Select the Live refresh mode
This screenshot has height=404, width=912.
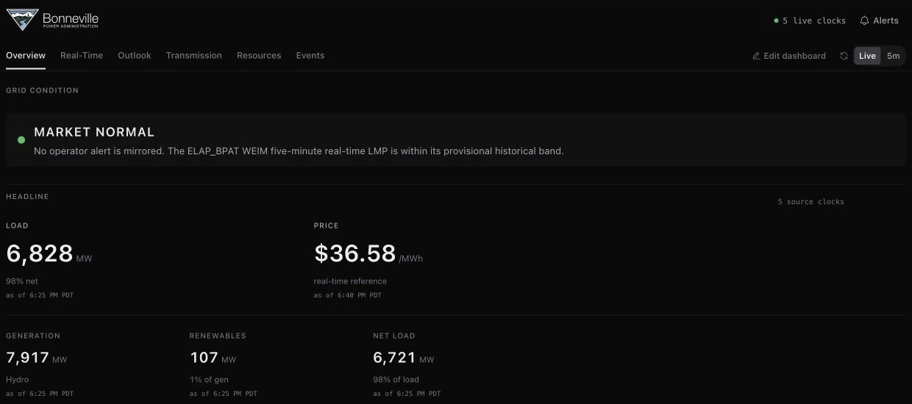coord(867,56)
